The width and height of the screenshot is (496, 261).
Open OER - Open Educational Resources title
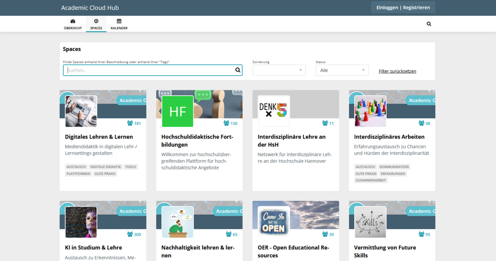294,252
